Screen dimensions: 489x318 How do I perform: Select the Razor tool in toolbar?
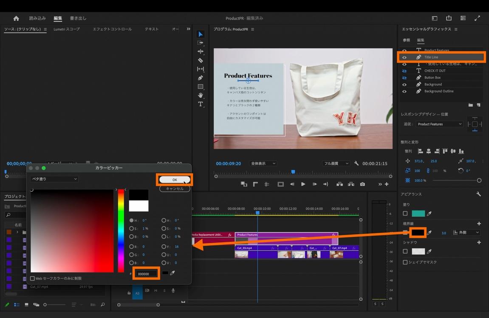[200, 60]
